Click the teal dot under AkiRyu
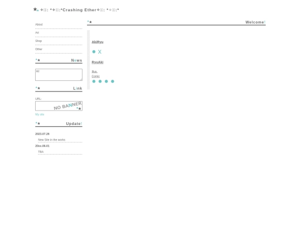The image size is (301, 226). 94,52
